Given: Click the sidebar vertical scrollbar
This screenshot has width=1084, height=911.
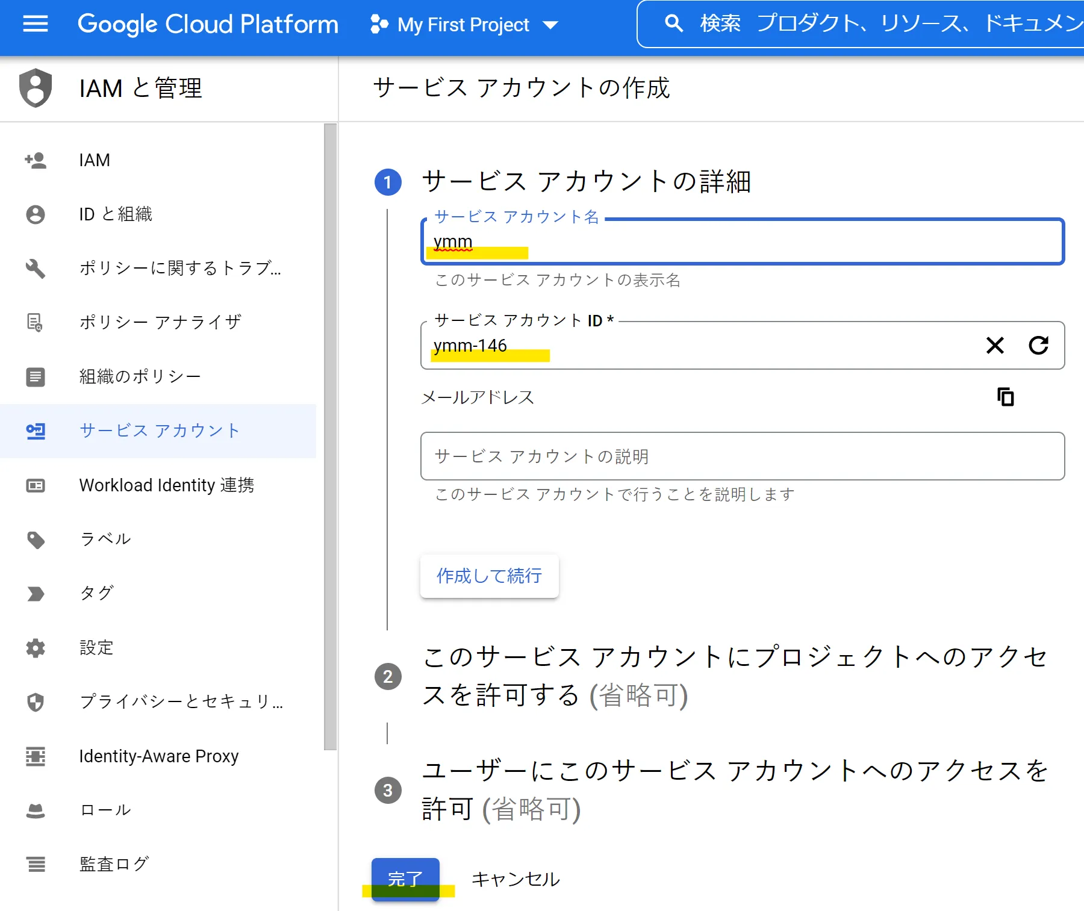Looking at the screenshot, I should tap(330, 437).
